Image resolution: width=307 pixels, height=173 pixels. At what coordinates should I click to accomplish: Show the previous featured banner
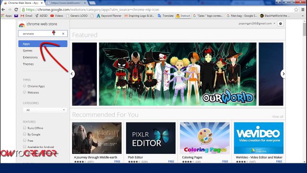pyautogui.click(x=72, y=74)
